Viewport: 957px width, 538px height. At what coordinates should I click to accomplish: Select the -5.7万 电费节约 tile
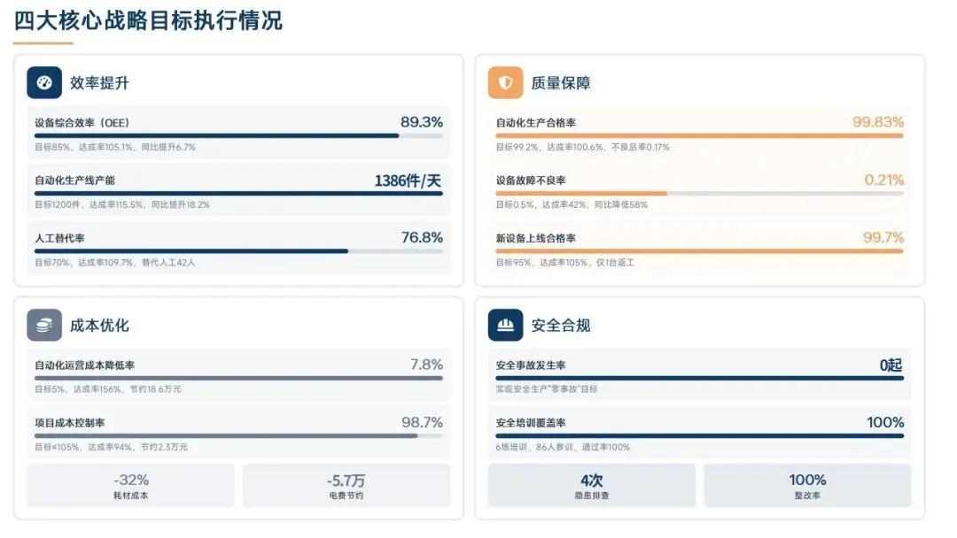pos(346,486)
